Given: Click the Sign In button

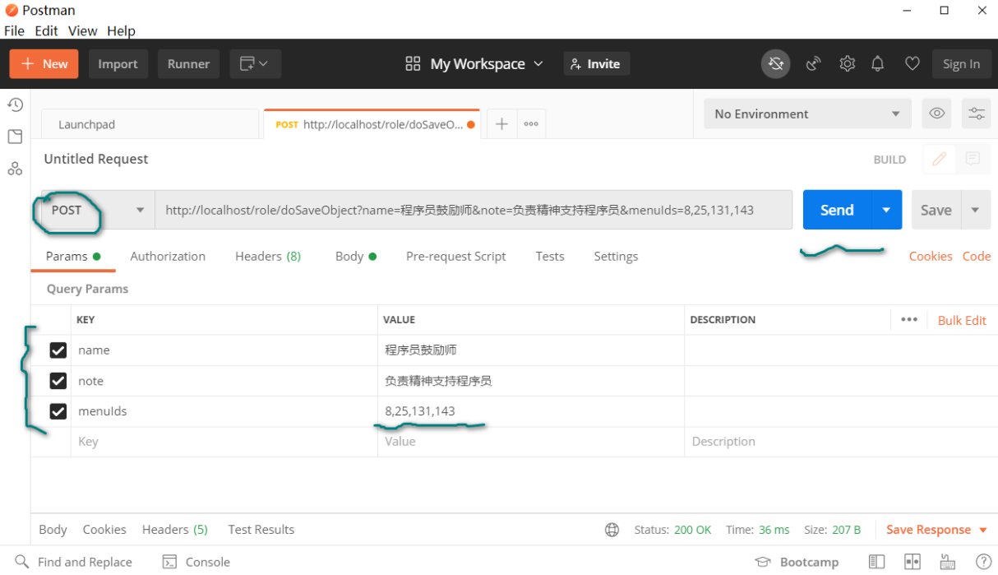Looking at the screenshot, I should [x=961, y=63].
